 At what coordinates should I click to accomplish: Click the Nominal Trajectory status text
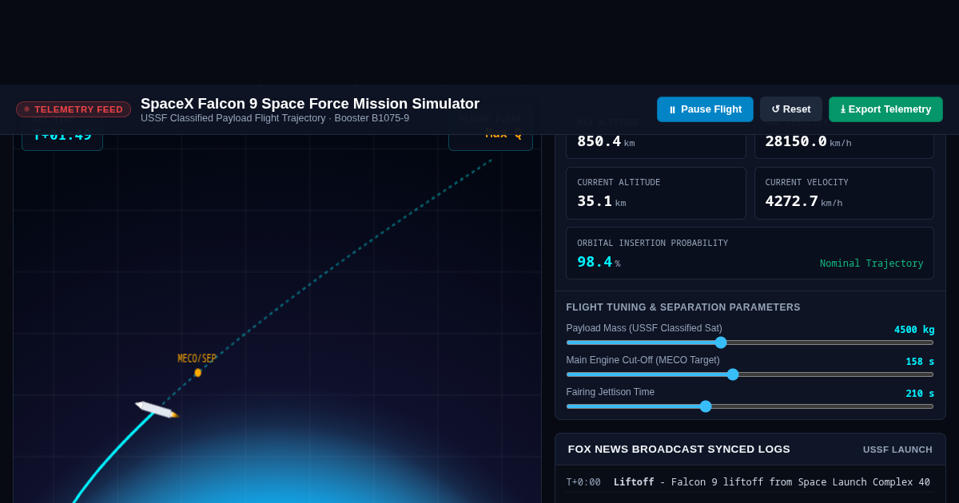pos(871,263)
